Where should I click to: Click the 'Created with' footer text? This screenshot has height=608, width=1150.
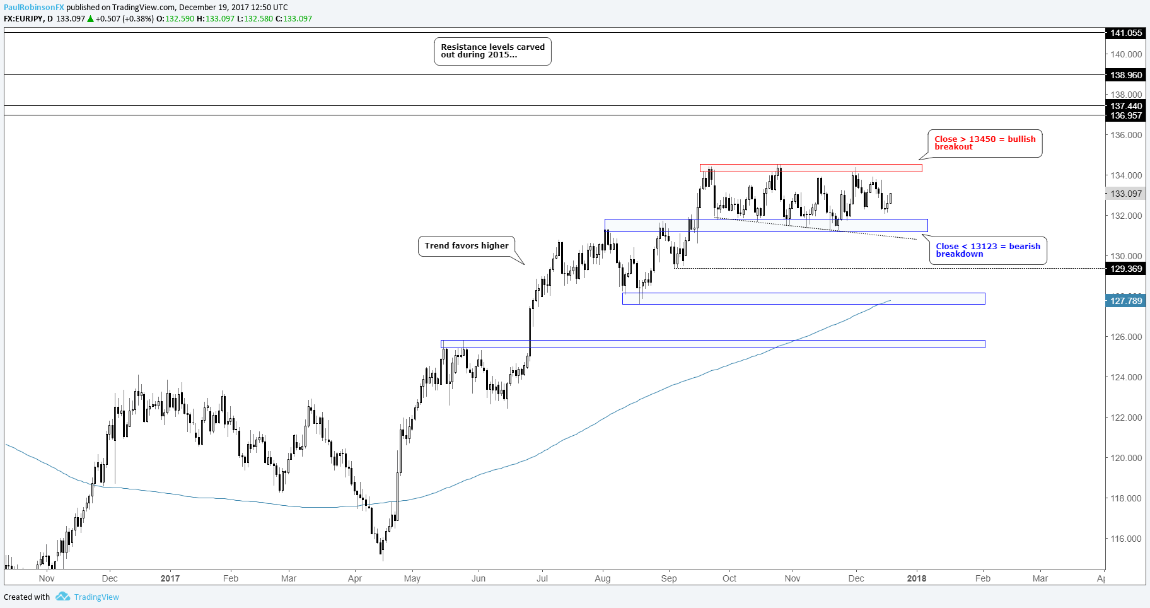pos(26,597)
